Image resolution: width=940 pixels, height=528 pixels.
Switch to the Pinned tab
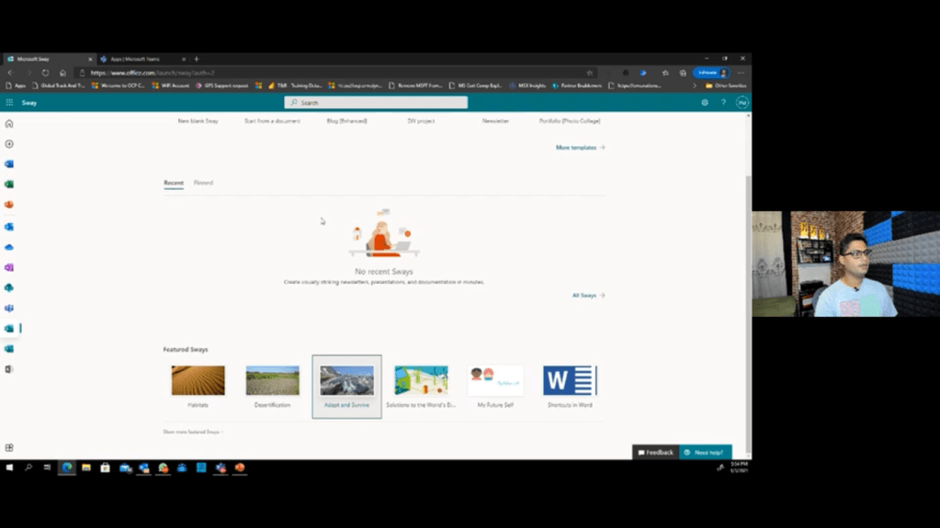(x=203, y=183)
